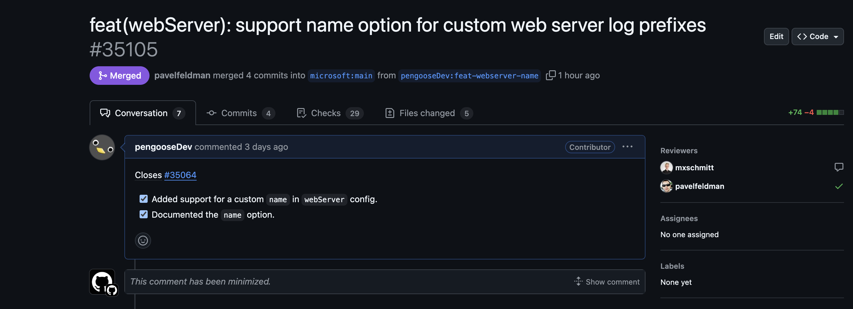Switch to the Conversation tab
Viewport: 853px width, 309px height.
coord(143,113)
